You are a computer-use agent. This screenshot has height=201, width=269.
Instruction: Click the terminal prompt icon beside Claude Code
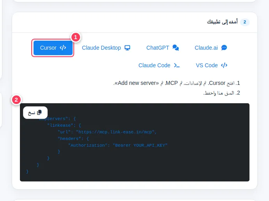tap(177, 65)
